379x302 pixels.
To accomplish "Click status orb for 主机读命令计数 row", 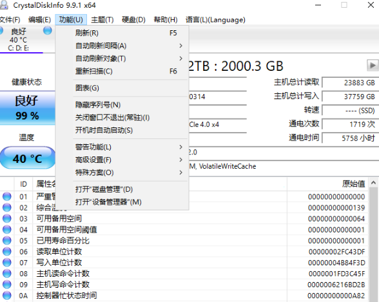I will click(x=6, y=274).
